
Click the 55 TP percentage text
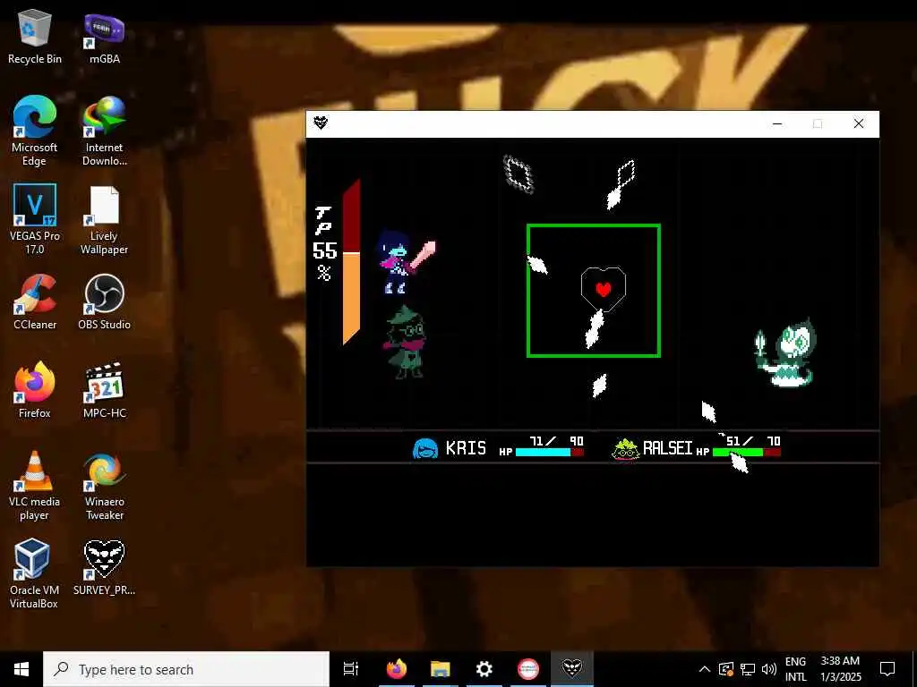click(324, 251)
